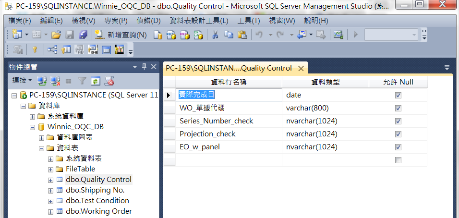Image resolution: width=459 pixels, height=218 pixels.
Task: Click the Manage Fulltext Index icon
Action: tap(79, 50)
